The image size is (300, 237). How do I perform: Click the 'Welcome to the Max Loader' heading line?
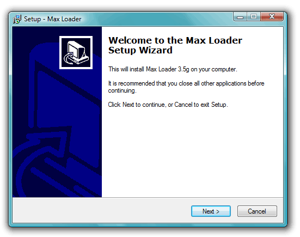click(175, 40)
